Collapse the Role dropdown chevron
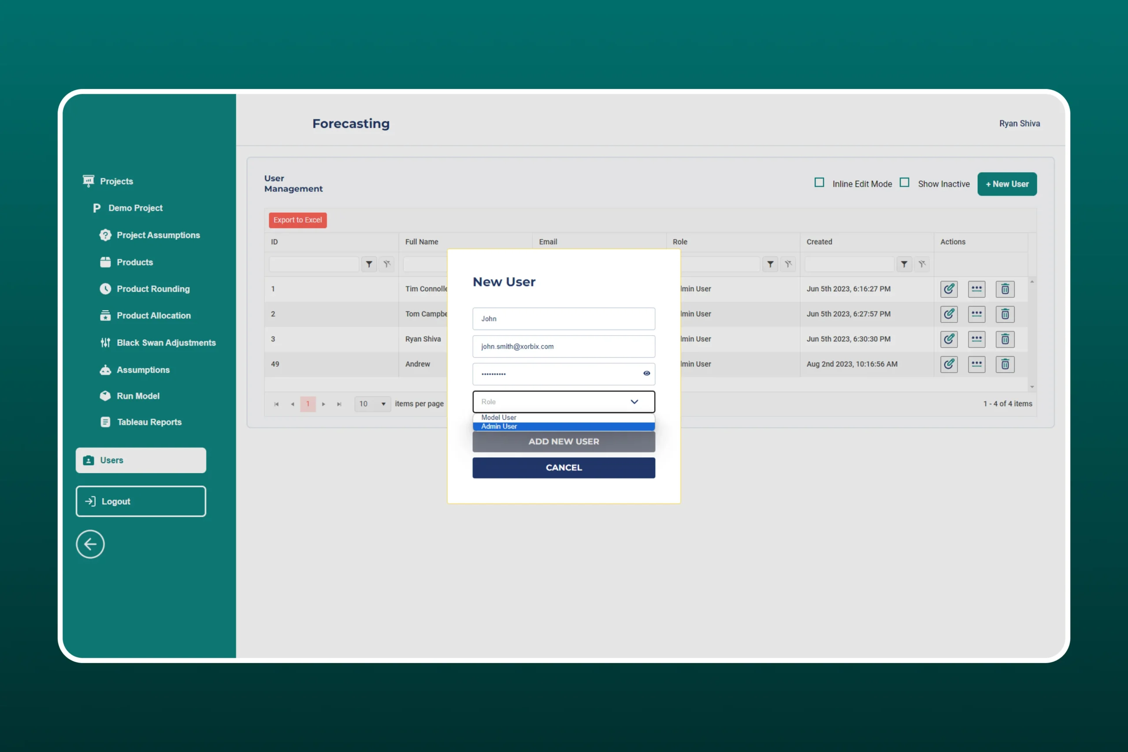 tap(634, 401)
